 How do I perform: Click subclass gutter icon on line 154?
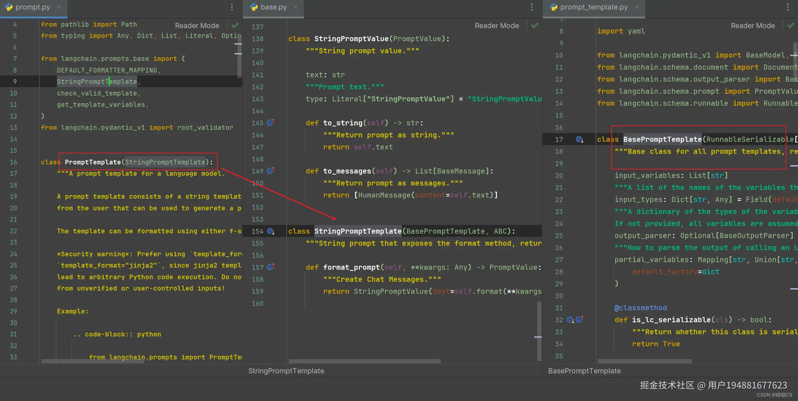(x=271, y=231)
